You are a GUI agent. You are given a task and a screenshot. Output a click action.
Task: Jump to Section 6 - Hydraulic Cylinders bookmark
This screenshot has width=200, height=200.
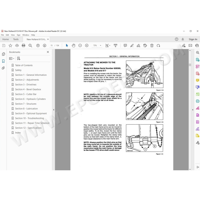tap(30, 99)
